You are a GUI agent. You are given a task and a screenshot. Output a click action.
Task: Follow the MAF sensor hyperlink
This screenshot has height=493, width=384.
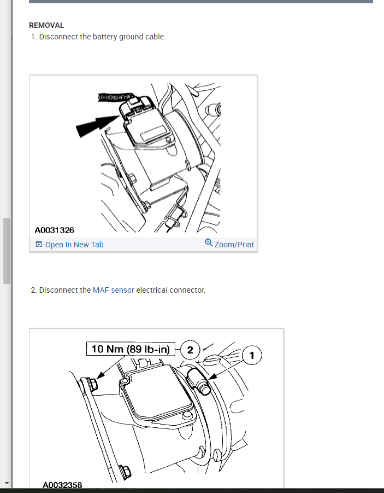[x=114, y=290]
